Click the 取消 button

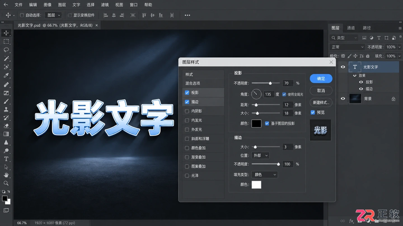point(321,91)
